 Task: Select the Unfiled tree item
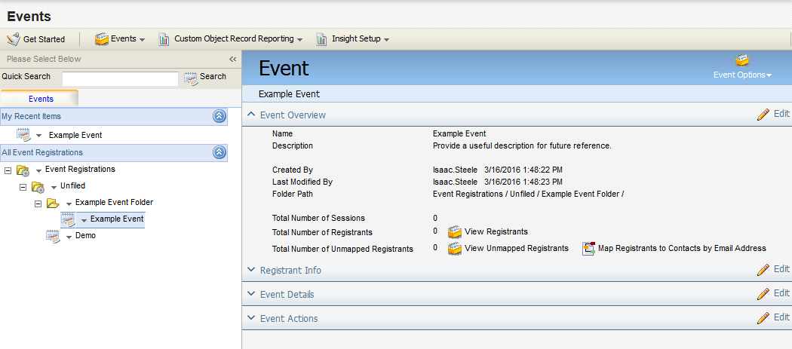pyautogui.click(x=72, y=185)
